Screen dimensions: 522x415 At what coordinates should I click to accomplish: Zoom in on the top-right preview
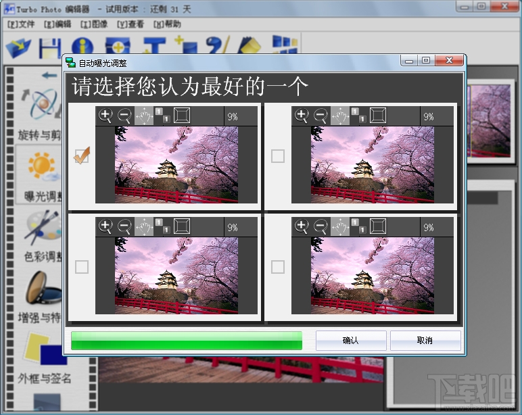(x=302, y=116)
